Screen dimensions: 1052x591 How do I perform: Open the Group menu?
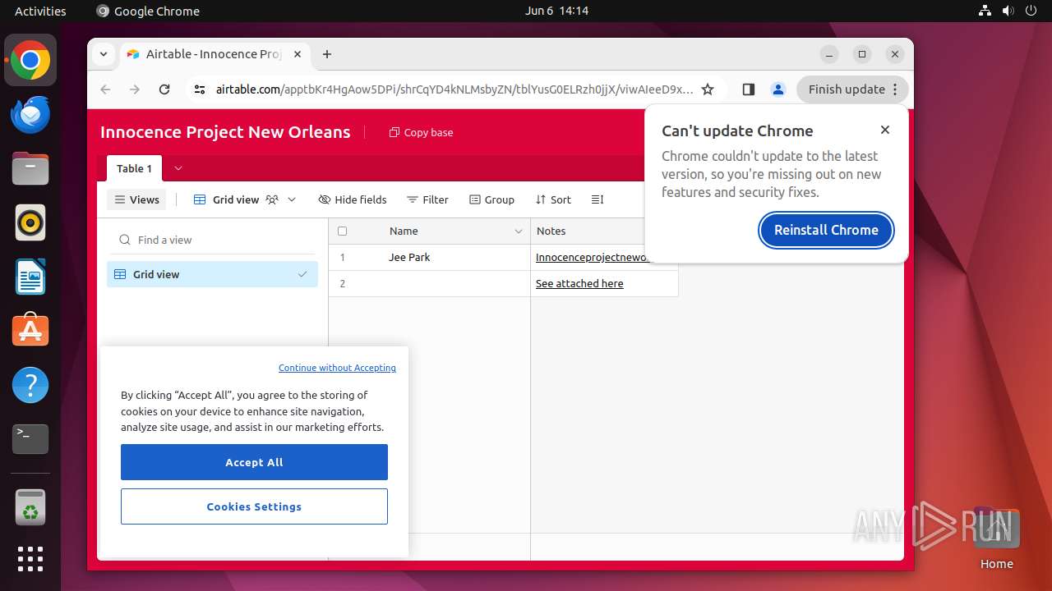click(491, 199)
